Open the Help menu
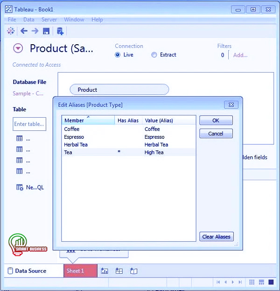280x291 pixels. point(97,20)
